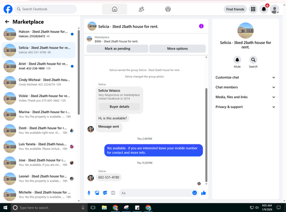Open Halcon 3bed 2bath conversation
Viewport: 286px width, 212px height.
pyautogui.click(x=38, y=34)
